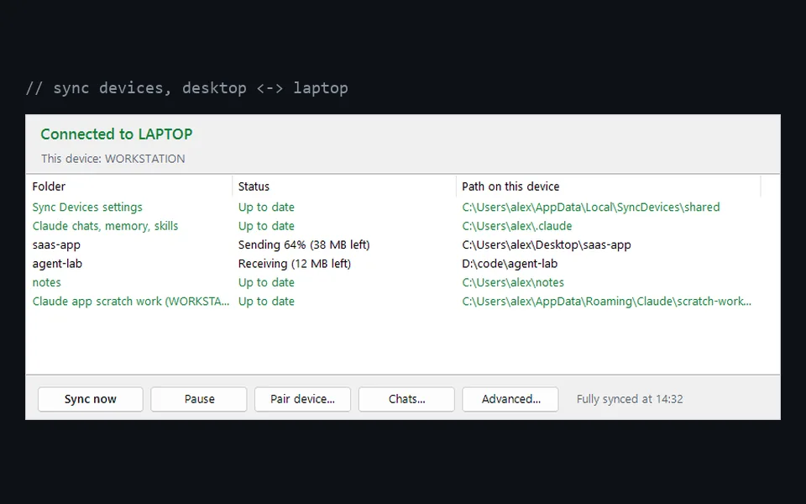Click Up to date status for Claude chats
Viewport: 806px width, 504px height.
point(266,226)
